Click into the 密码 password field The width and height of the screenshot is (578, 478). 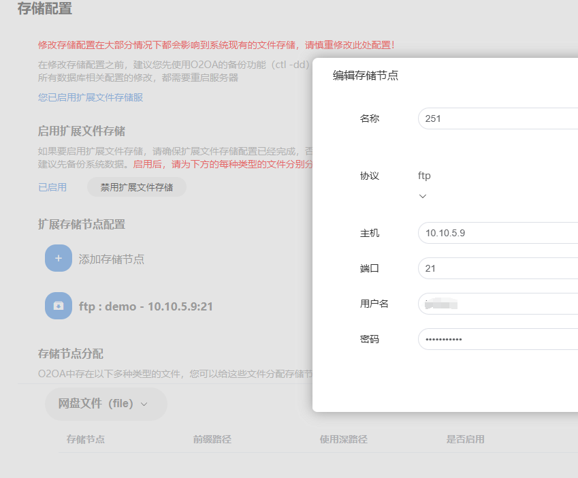(x=497, y=339)
